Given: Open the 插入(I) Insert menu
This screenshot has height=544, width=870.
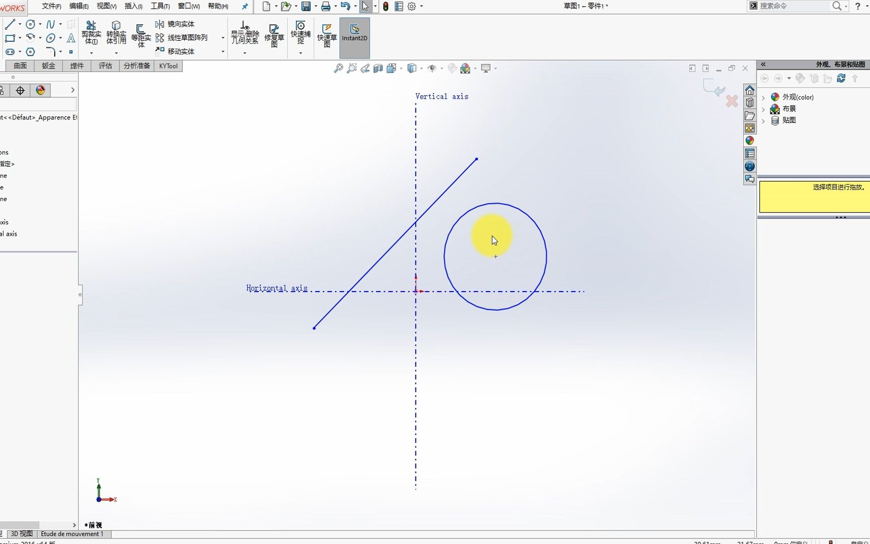Looking at the screenshot, I should (133, 6).
